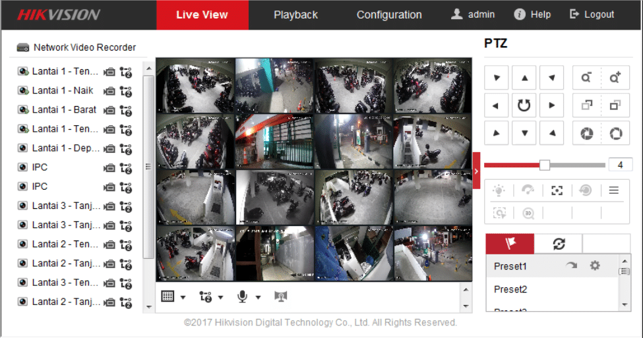Image resolution: width=643 pixels, height=338 pixels.
Task: Select Lantai 1 - Naik camera
Action: 63,90
